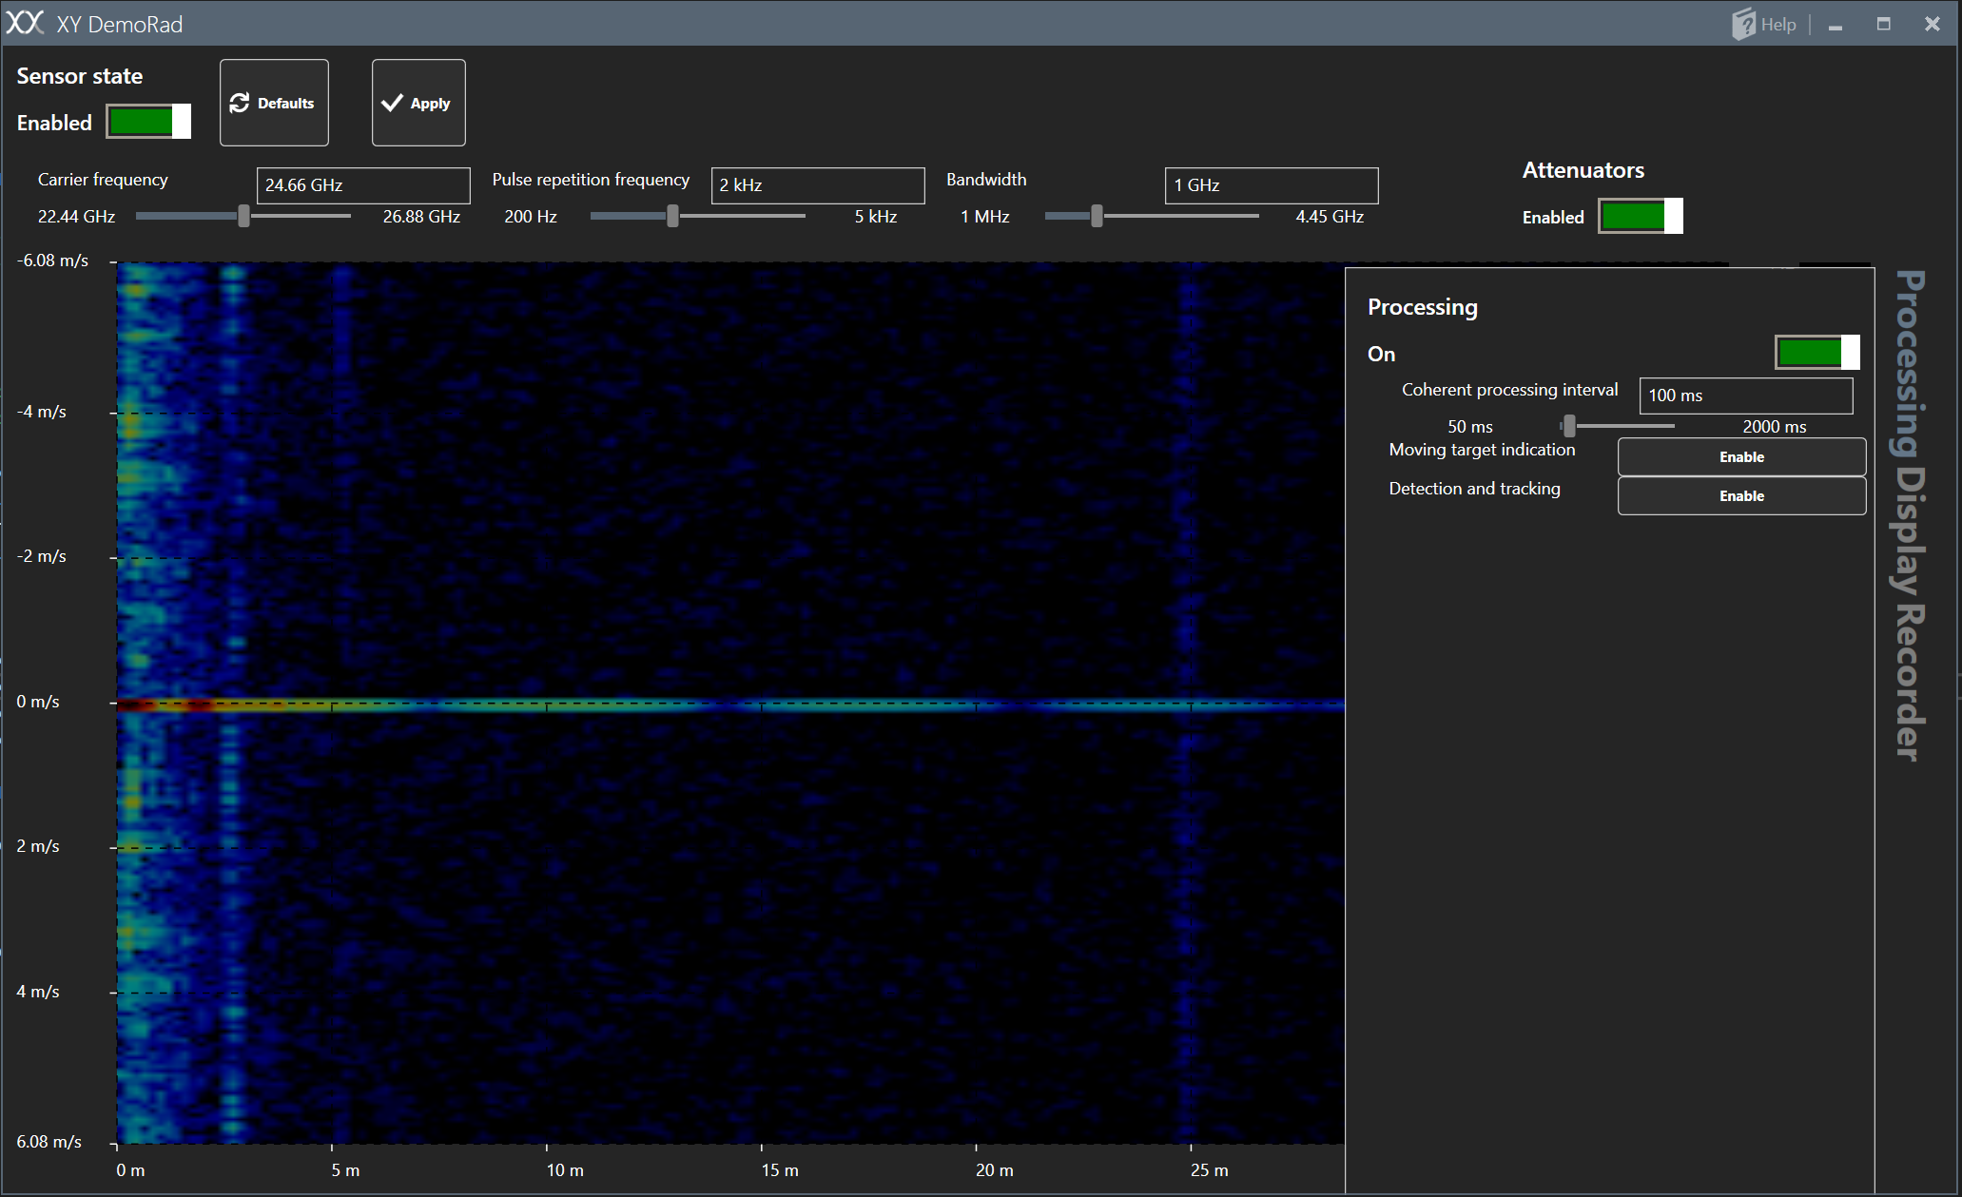Enable Moving target indication
1962x1197 pixels.
pos(1740,457)
